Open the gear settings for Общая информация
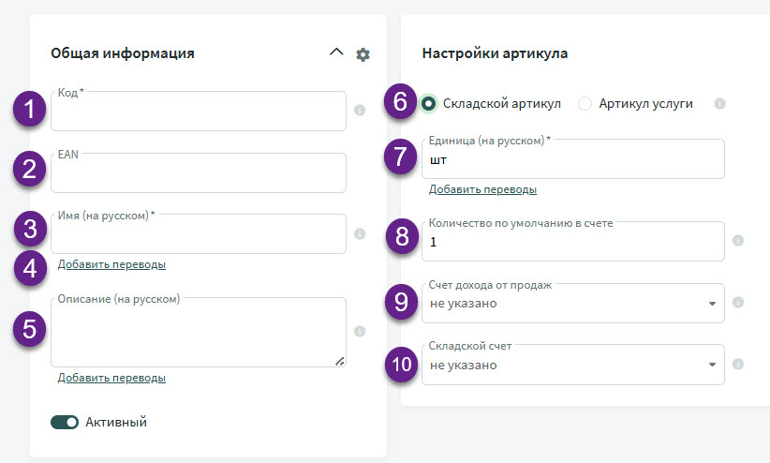This screenshot has width=770, height=463. point(363,54)
